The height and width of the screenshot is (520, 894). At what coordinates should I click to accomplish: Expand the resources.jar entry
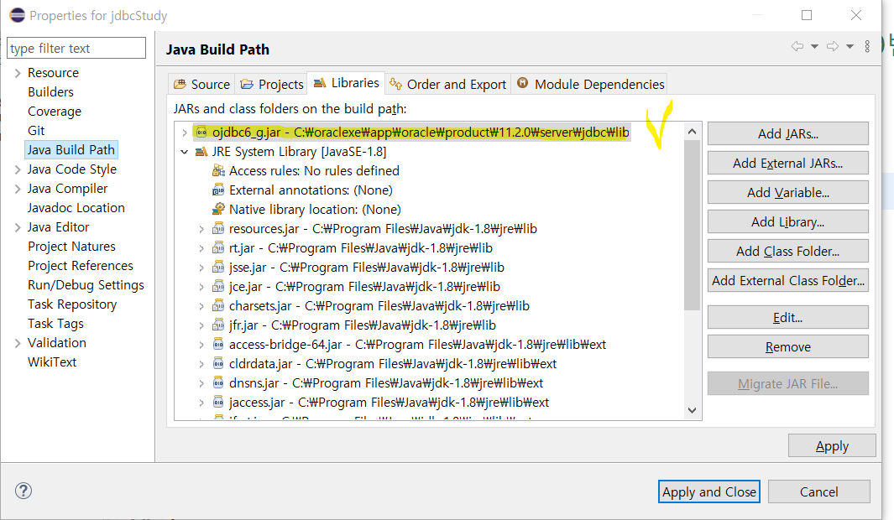pyautogui.click(x=201, y=229)
